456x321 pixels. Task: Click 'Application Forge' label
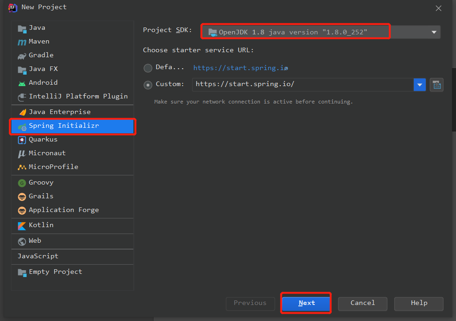point(64,210)
